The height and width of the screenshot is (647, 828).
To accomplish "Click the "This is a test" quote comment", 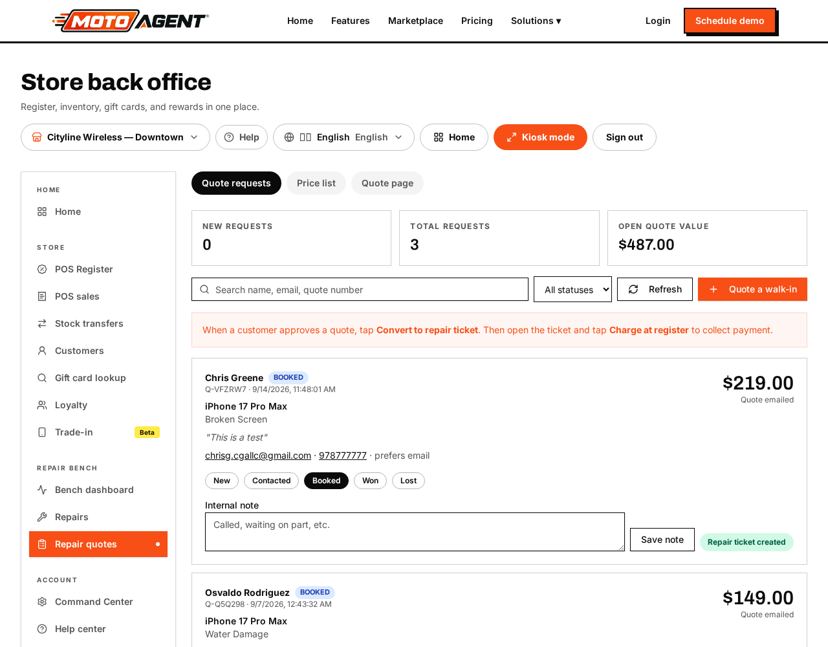I will 236,437.
